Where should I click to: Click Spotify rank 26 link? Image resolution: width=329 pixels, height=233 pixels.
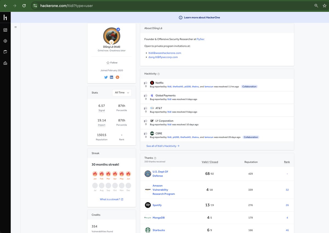click(287, 205)
